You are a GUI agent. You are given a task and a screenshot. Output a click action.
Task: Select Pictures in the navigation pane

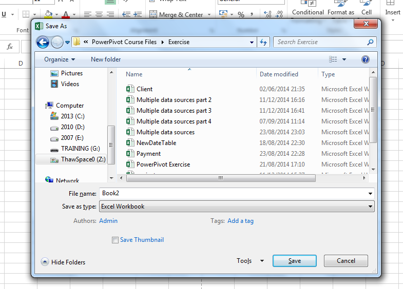pos(67,73)
